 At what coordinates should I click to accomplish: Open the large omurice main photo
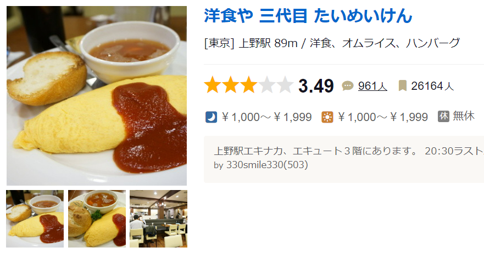click(97, 96)
